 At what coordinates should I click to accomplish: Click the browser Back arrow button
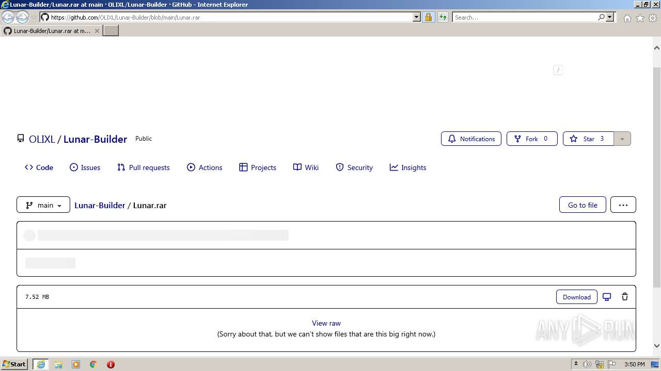pos(8,17)
